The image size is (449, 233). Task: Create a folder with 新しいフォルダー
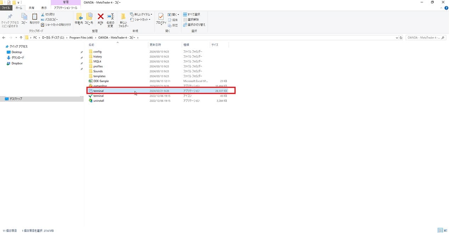(x=123, y=20)
